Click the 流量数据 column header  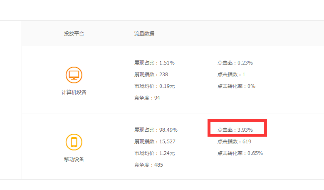click(141, 33)
